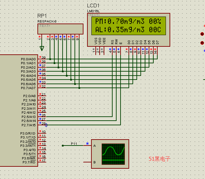Click the P3.0/RXD pin label
Screen dimensions: 205x179
[29, 133]
